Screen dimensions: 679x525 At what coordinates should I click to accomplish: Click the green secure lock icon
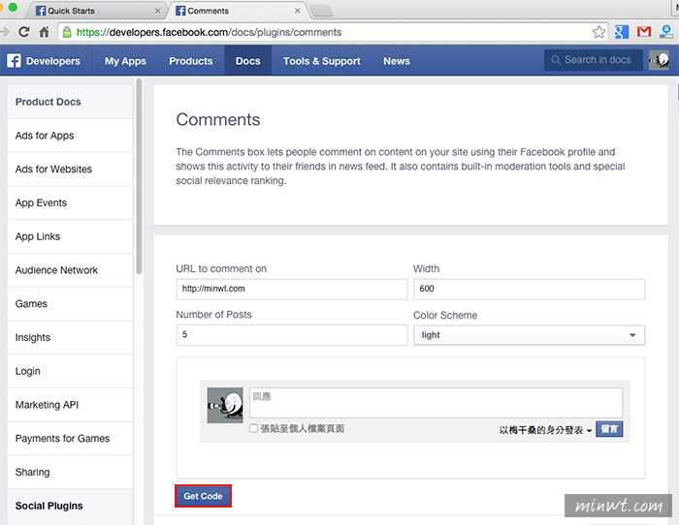(x=67, y=32)
